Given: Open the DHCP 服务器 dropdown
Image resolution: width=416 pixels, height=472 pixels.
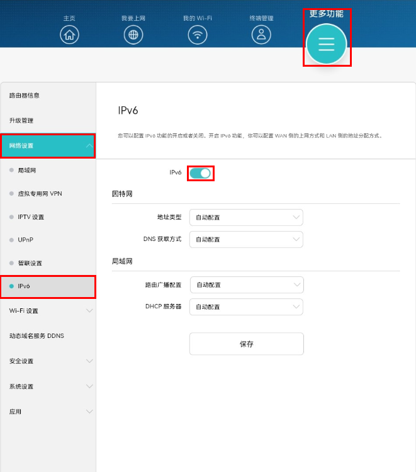Looking at the screenshot, I should (246, 307).
